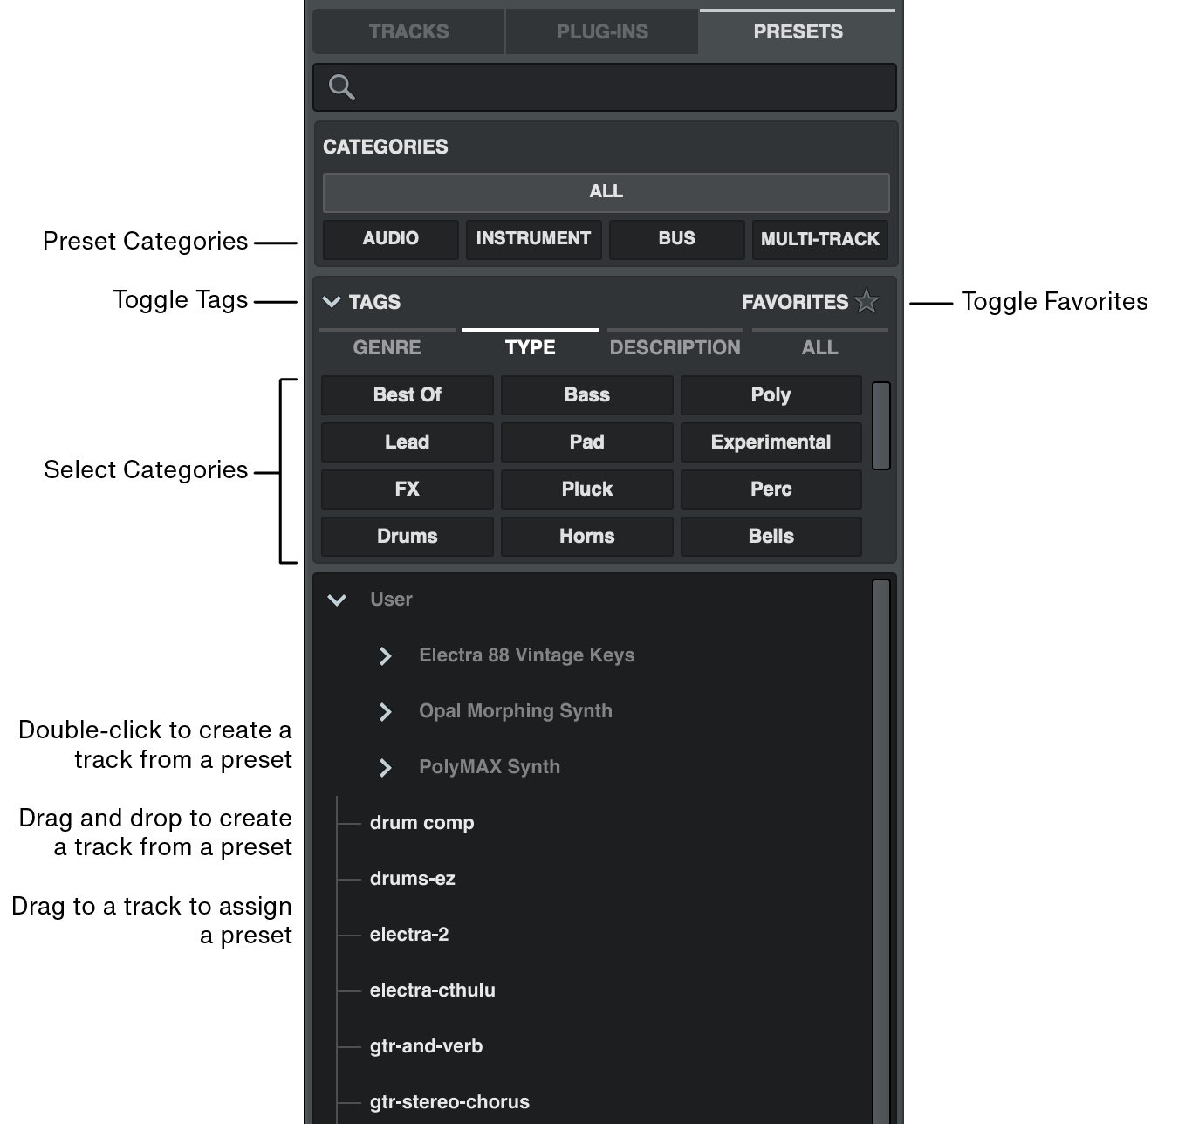Select the Drums type tag
Image resolution: width=1192 pixels, height=1124 pixels.
(x=406, y=536)
